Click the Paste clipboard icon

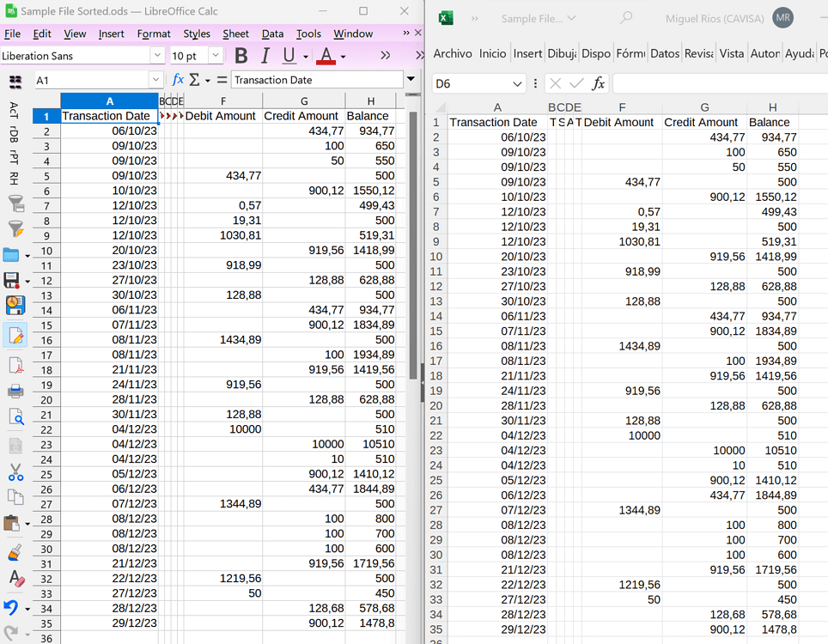[x=12, y=523]
